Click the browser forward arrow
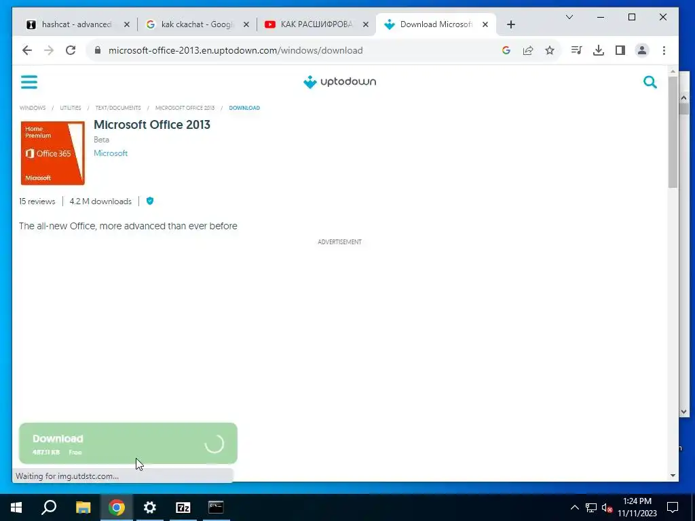The image size is (695, 521). [x=49, y=50]
